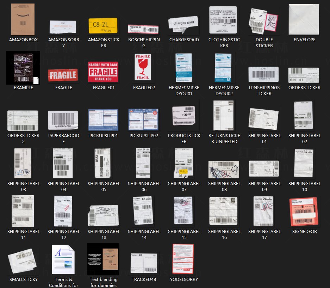The height and width of the screenshot is (288, 330).
Task: Select SHIPPINGLABEL10 Royal Mail 24 file
Action: [304, 163]
